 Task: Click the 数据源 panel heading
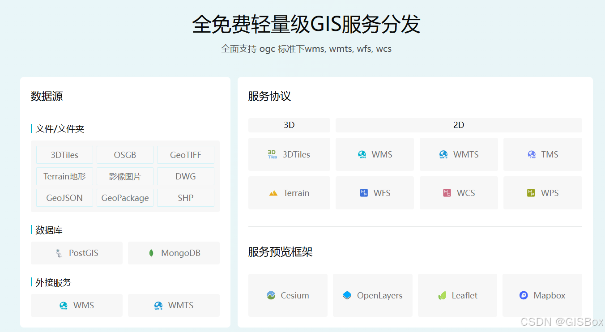47,96
